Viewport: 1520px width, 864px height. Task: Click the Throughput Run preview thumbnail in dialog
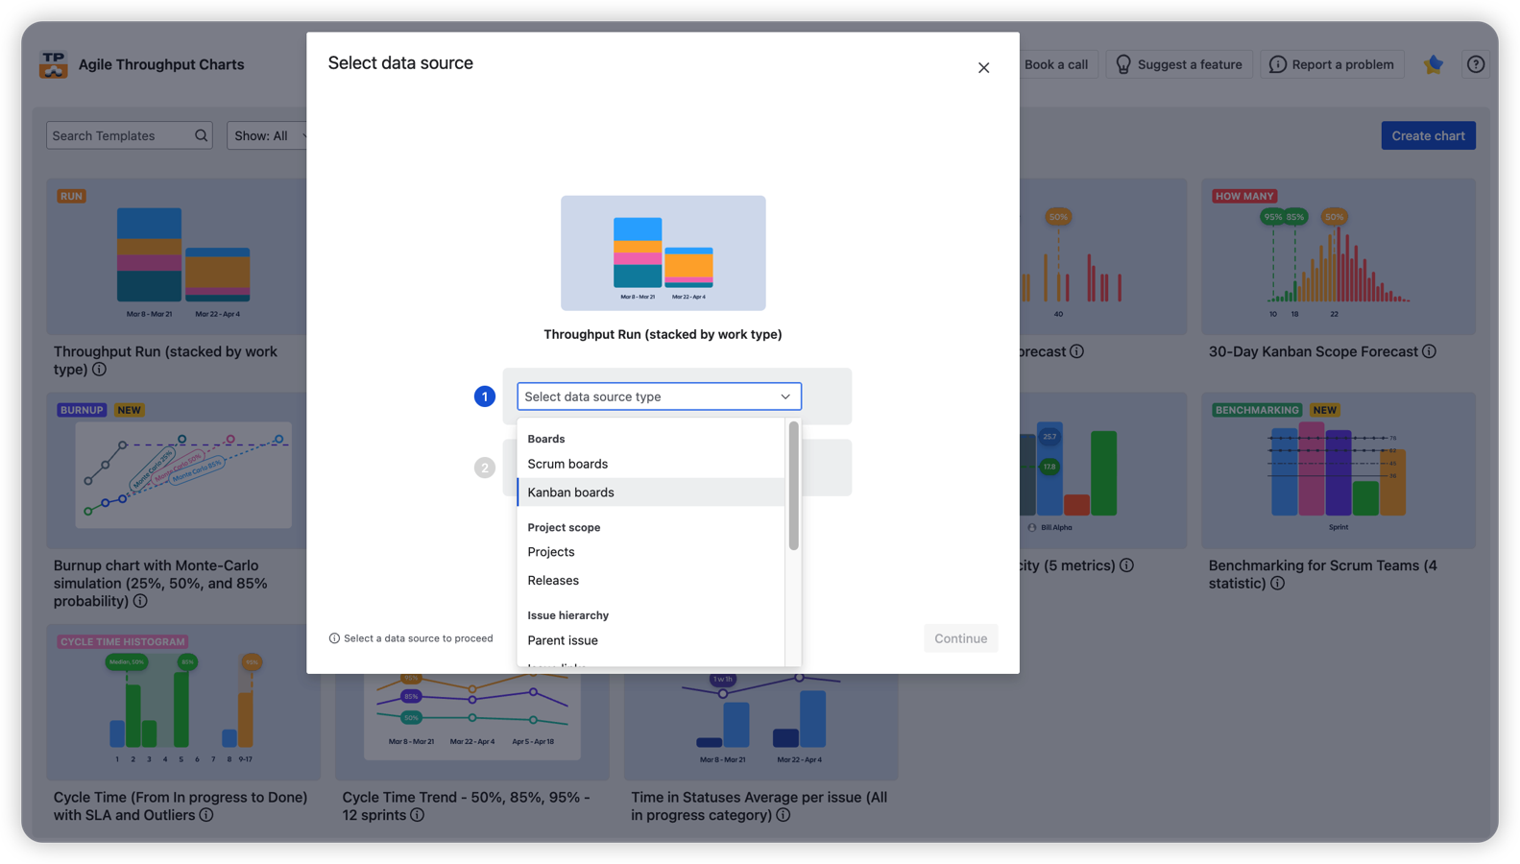click(x=663, y=253)
